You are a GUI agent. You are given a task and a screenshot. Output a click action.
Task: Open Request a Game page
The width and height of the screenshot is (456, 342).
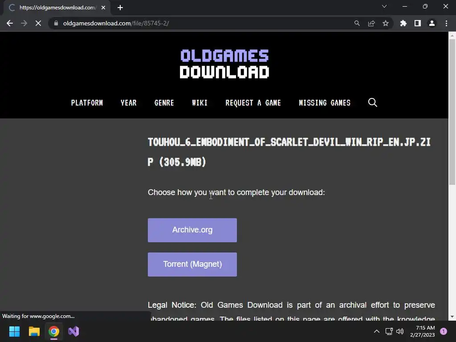[253, 103]
